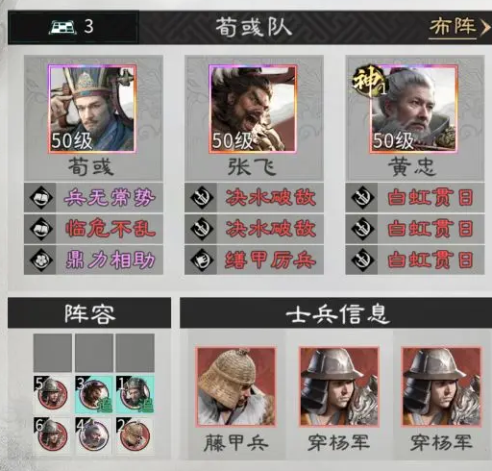
Task: Select 荀彧 general portrait
Action: click(92, 109)
